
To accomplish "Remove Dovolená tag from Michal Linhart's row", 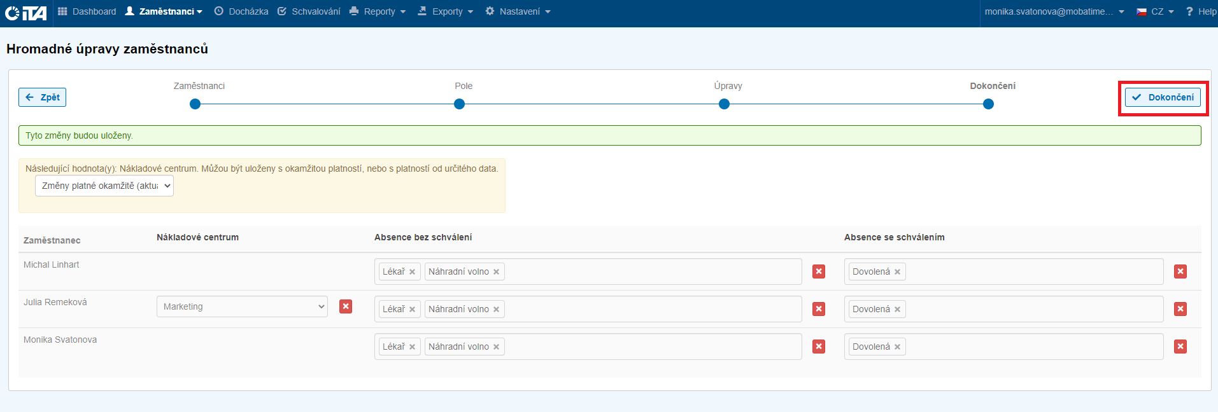I will click(x=897, y=272).
